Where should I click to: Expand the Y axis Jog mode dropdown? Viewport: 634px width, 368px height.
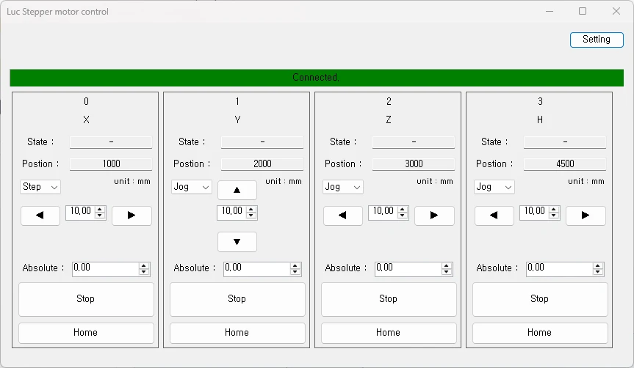coord(192,187)
